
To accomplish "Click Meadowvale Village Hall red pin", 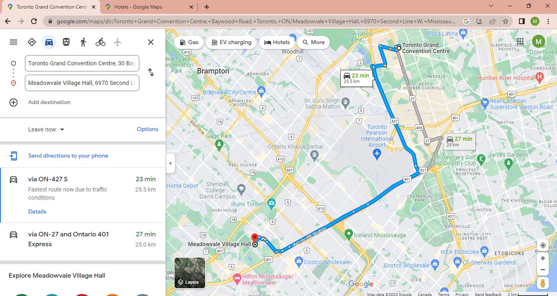I will click(x=255, y=238).
